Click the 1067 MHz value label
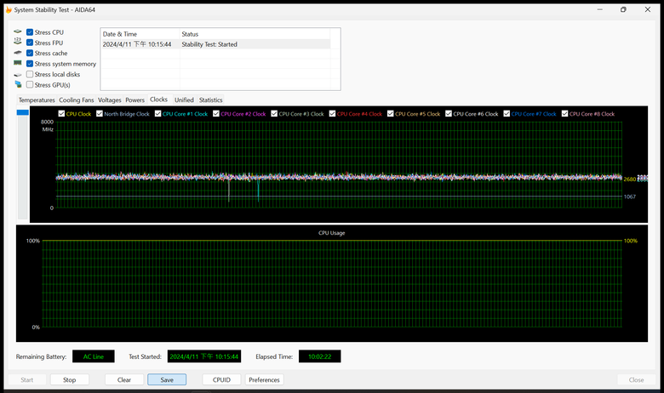 click(x=630, y=196)
